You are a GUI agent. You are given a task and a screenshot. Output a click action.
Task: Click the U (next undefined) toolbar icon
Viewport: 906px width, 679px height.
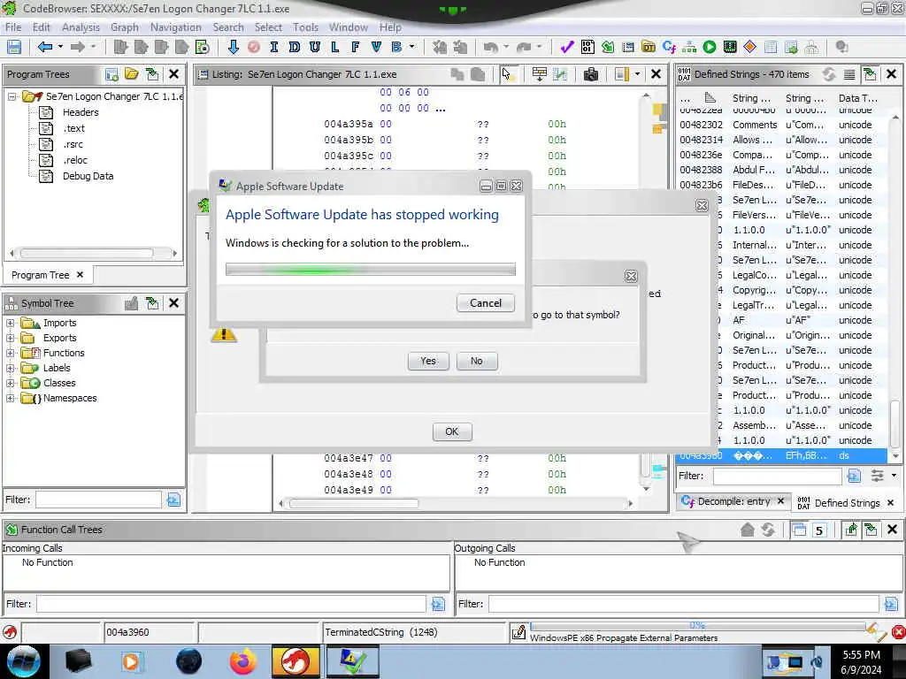point(314,48)
